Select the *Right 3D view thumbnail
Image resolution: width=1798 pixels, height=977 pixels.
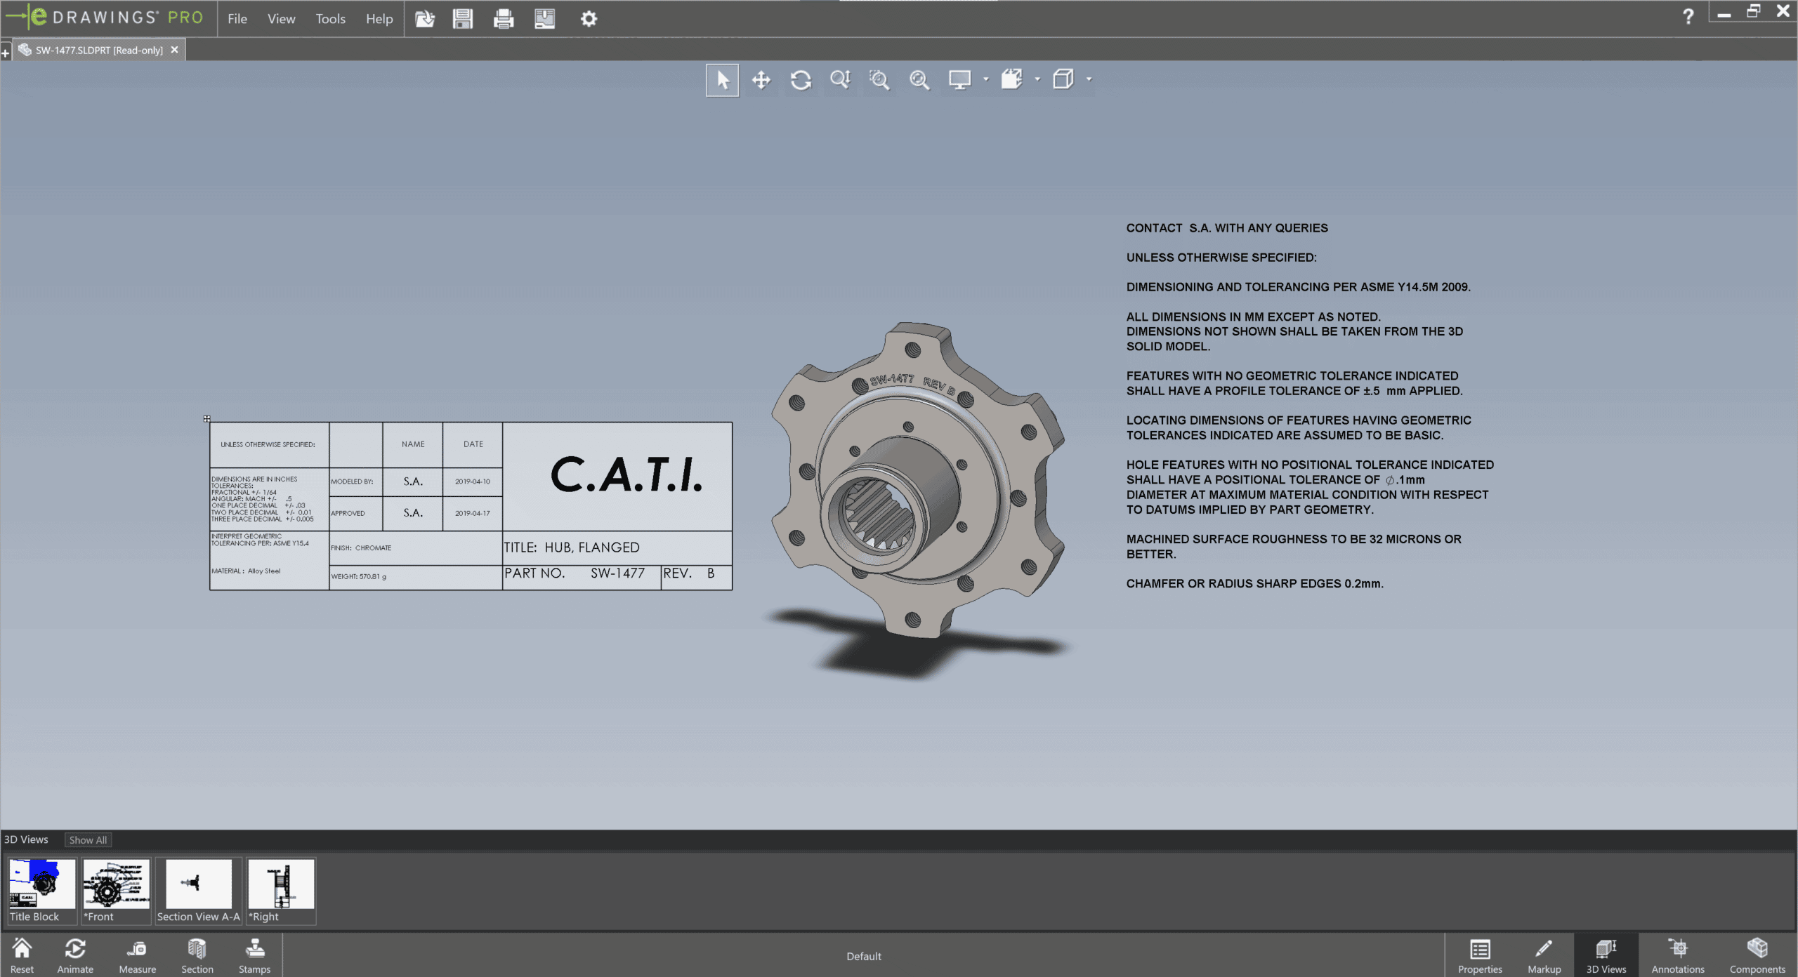281,891
